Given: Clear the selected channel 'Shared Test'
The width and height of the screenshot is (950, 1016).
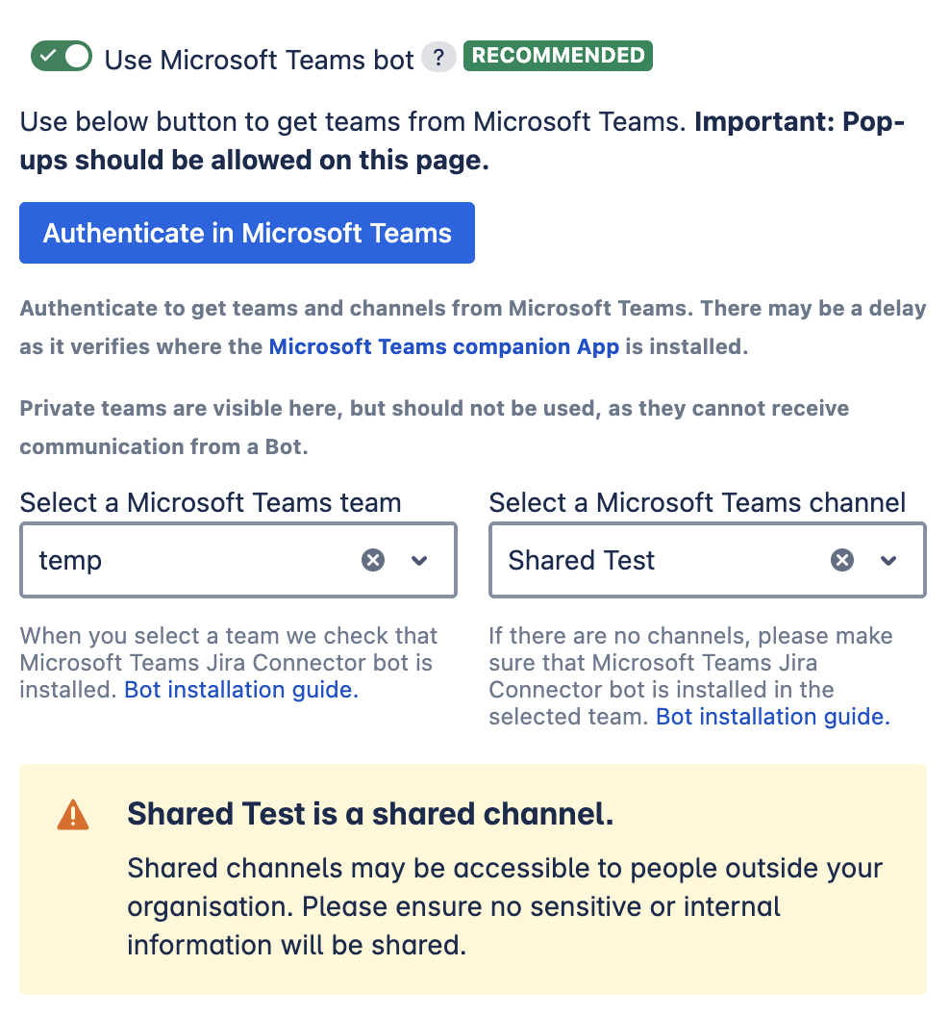Looking at the screenshot, I should 842,560.
